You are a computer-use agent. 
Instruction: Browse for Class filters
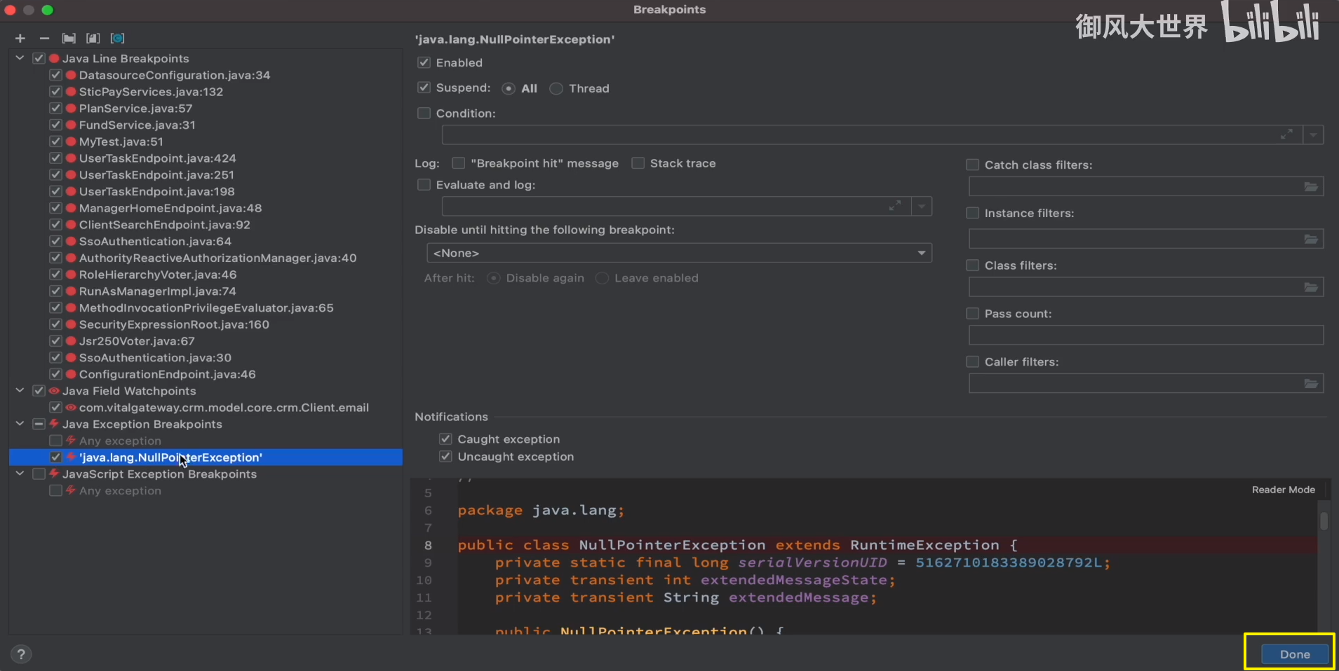click(x=1310, y=287)
